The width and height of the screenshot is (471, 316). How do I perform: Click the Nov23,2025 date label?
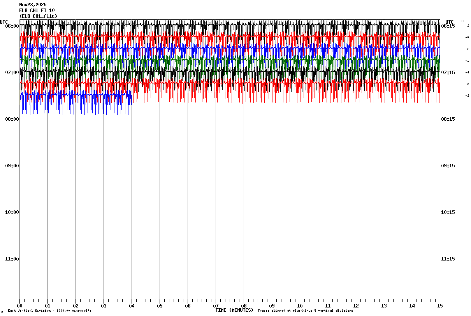tap(33, 5)
